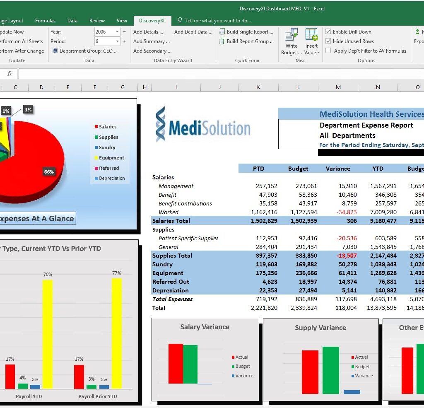Click the fx insert function icon
424x408 pixels.
tap(10, 74)
